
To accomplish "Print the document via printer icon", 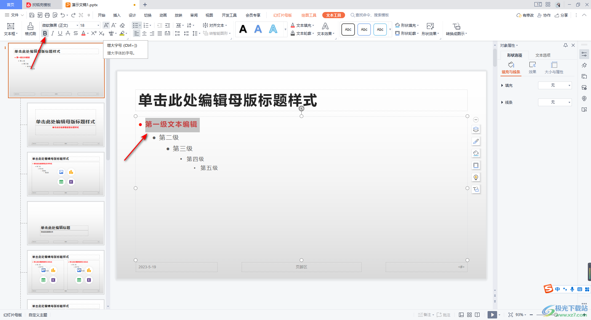I will [x=47, y=15].
